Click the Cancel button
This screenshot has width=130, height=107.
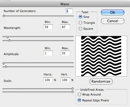113,21
